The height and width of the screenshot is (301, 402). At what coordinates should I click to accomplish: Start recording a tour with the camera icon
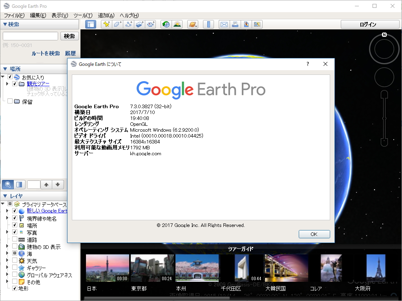coord(151,24)
